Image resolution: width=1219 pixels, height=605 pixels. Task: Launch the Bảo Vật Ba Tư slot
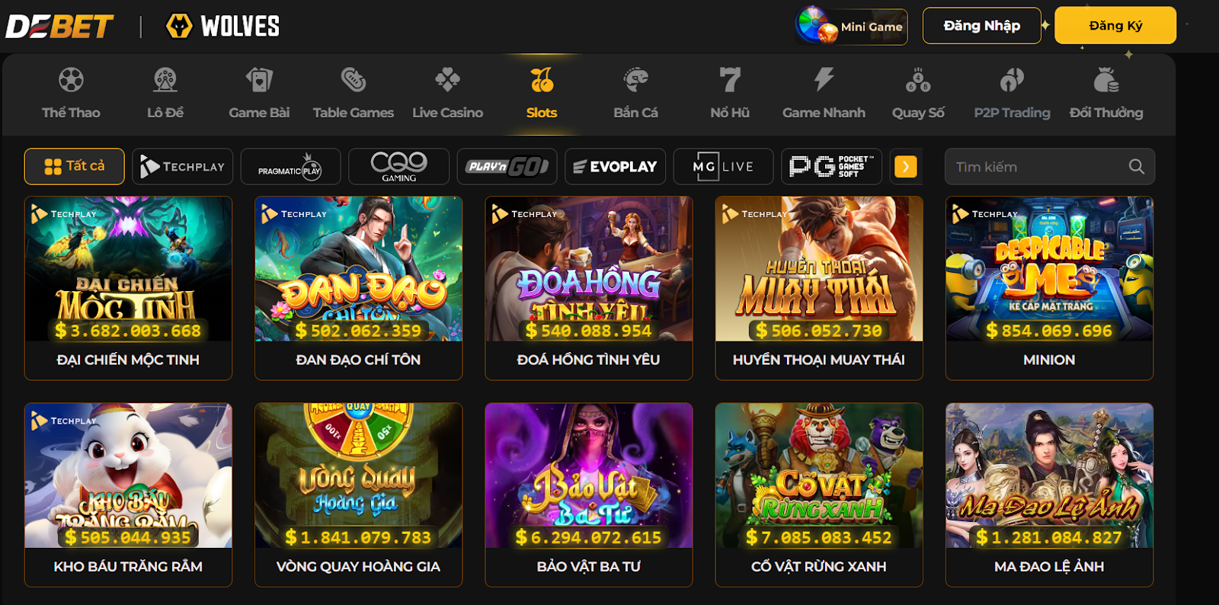[x=588, y=494]
